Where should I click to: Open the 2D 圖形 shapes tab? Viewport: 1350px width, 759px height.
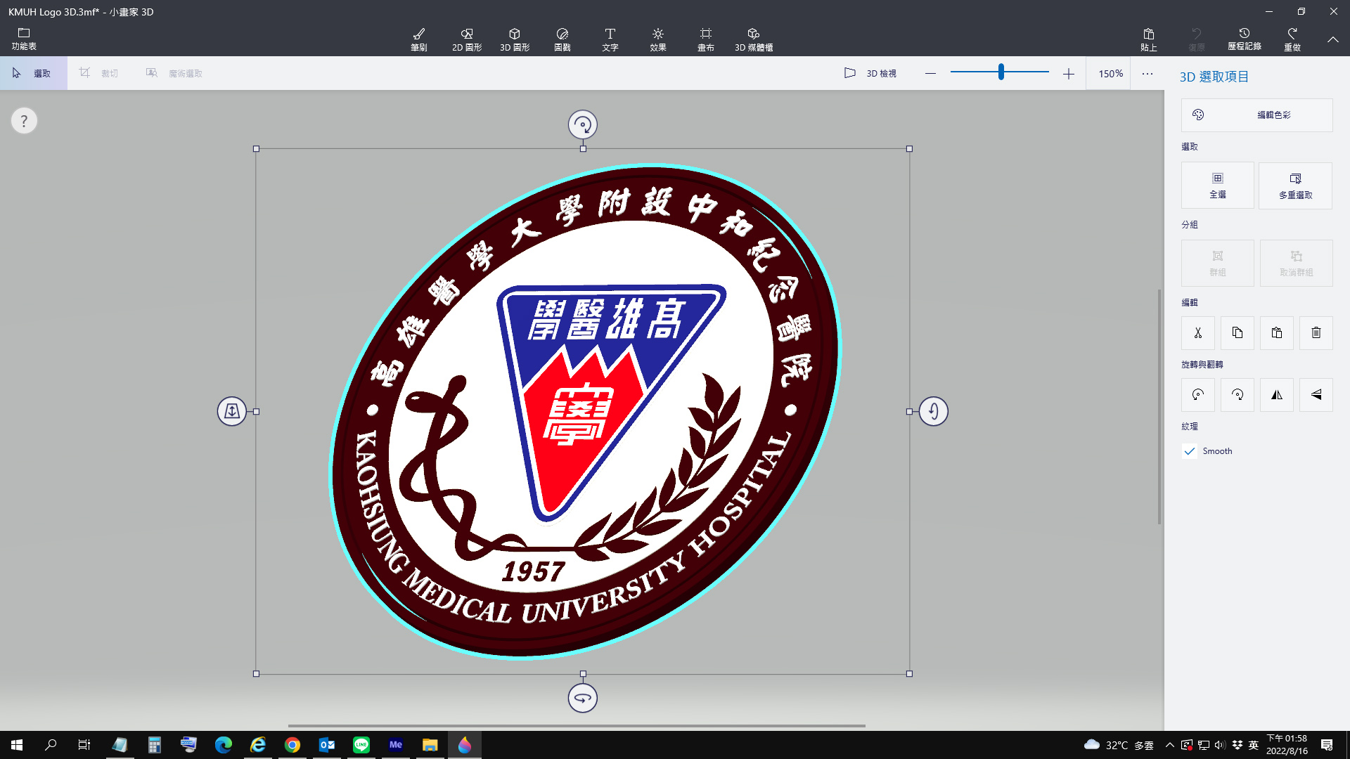click(467, 39)
